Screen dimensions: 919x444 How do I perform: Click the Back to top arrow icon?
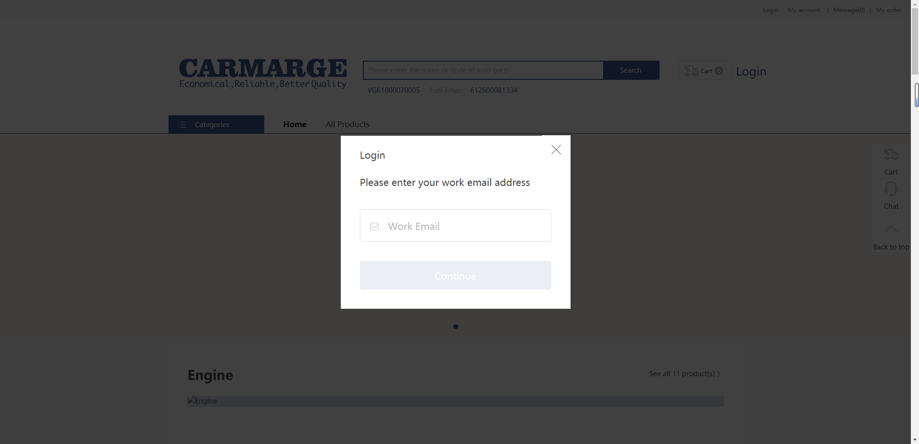pos(891,229)
